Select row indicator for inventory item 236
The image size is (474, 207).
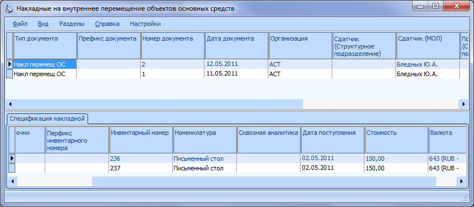[x=12, y=158]
